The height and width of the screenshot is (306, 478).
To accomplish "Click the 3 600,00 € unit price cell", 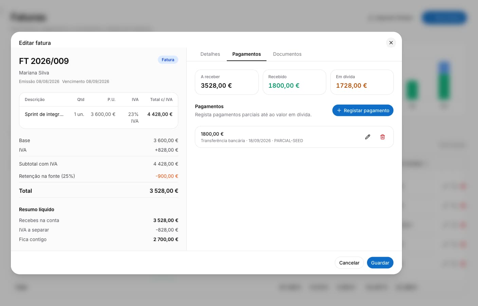I will [x=103, y=114].
